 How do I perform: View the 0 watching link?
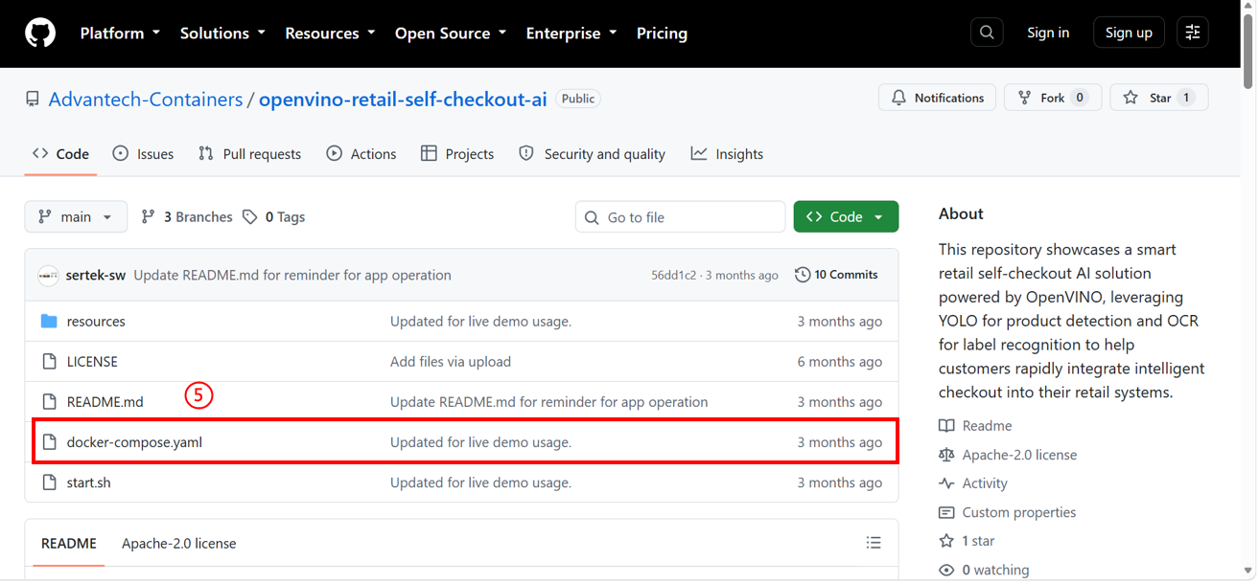point(984,570)
